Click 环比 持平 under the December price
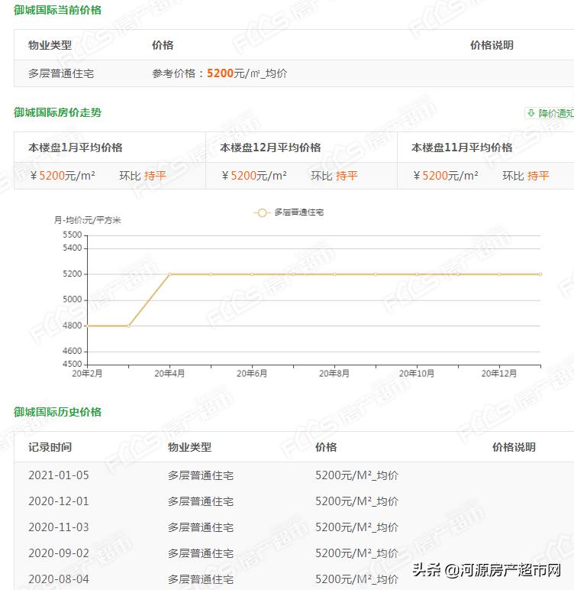The image size is (574, 590). (x=334, y=176)
